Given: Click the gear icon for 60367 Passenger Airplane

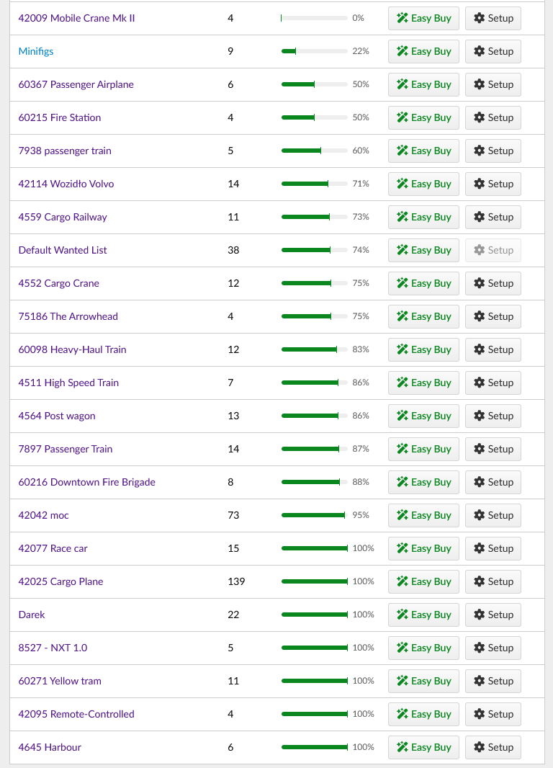Looking at the screenshot, I should click(x=480, y=84).
